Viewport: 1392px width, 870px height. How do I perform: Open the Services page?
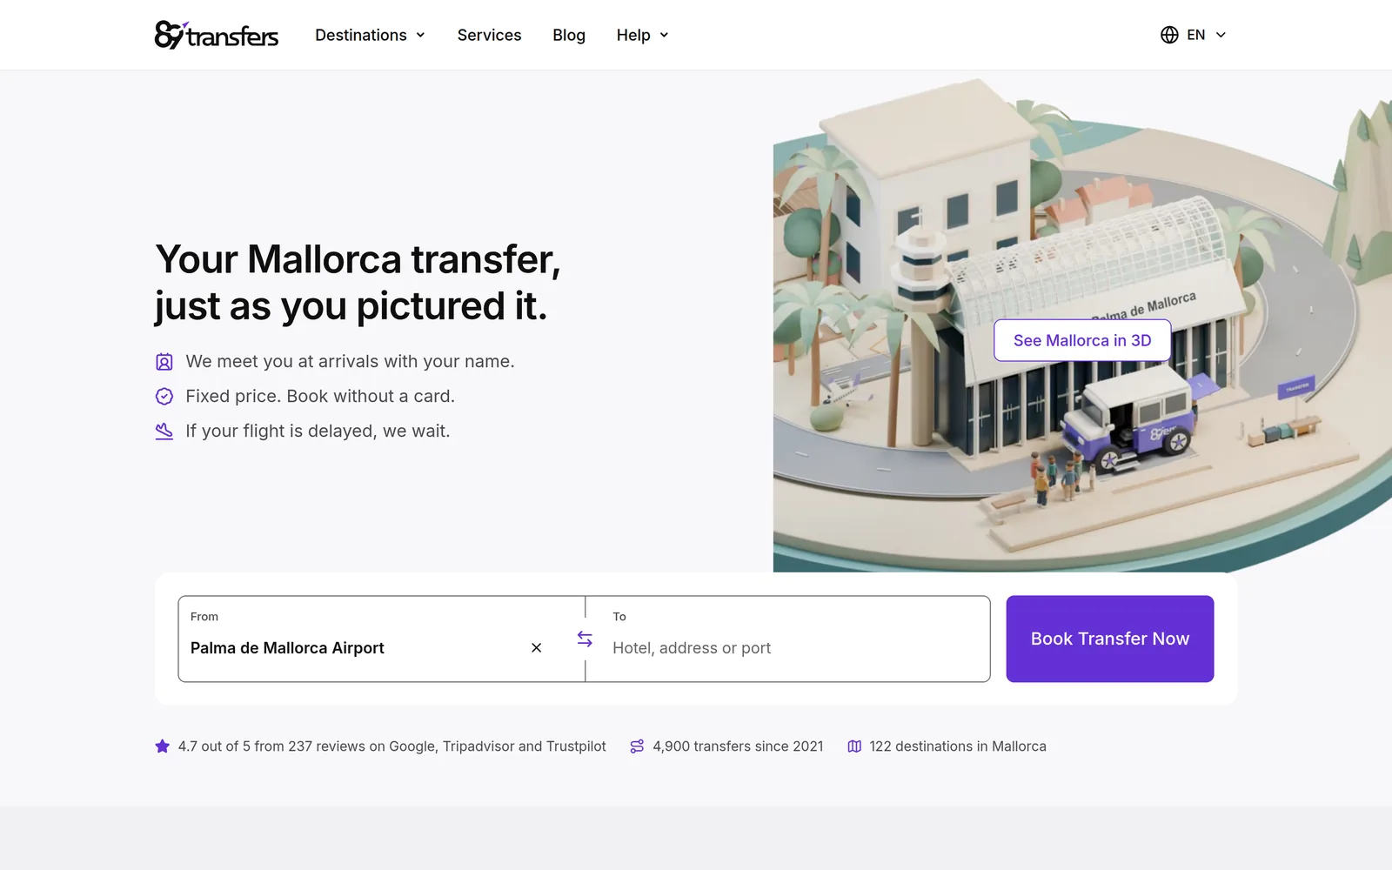pos(489,35)
